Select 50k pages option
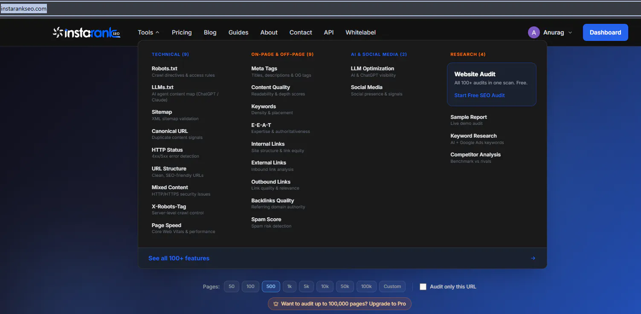The height and width of the screenshot is (314, 641). (x=345, y=286)
